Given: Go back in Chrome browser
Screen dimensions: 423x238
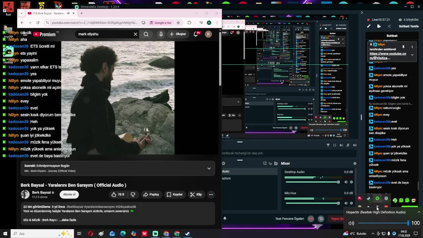Looking at the screenshot, I should [x=22, y=22].
